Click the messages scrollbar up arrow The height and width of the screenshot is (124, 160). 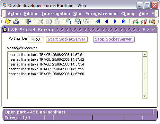pos(145,54)
